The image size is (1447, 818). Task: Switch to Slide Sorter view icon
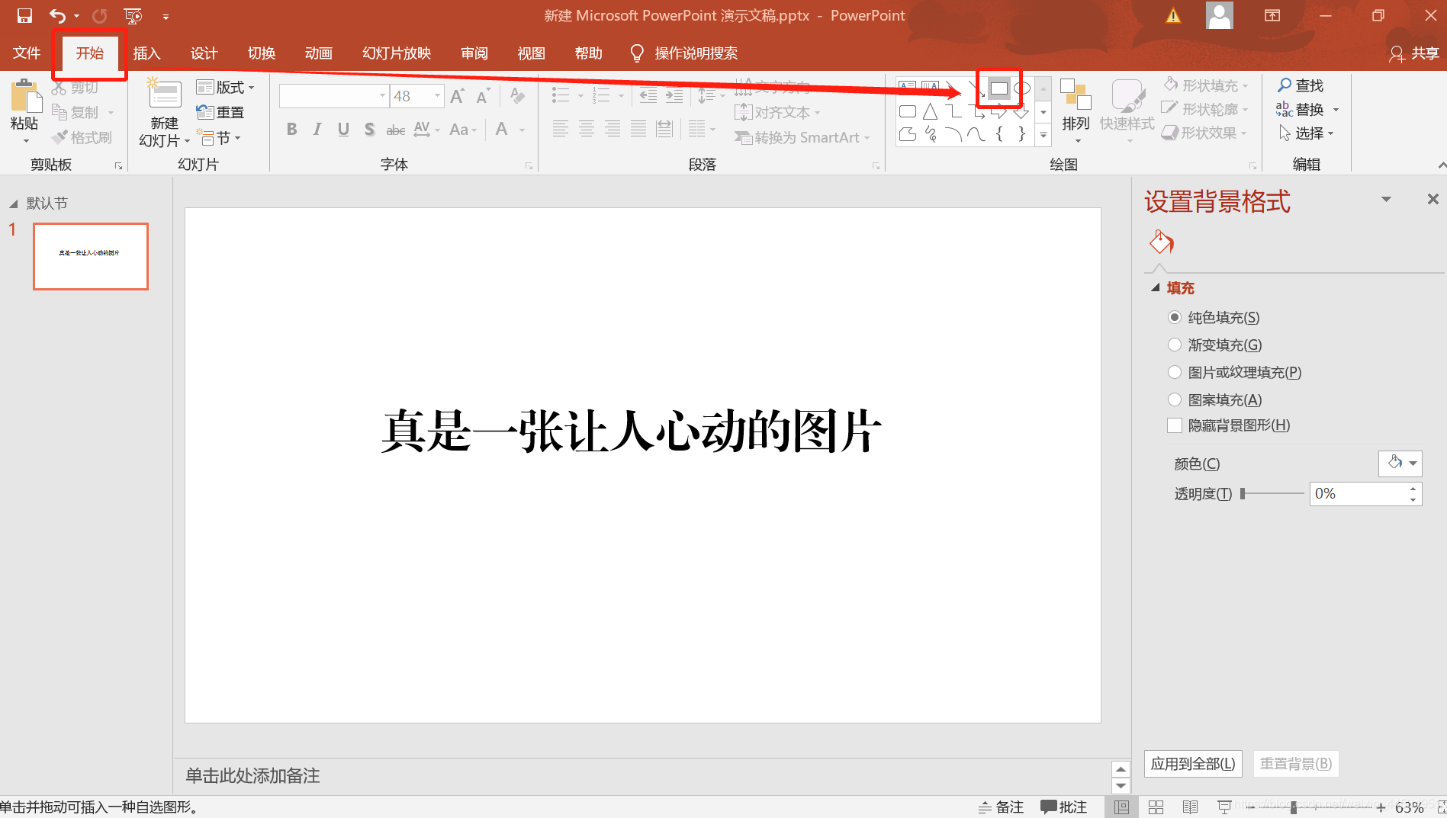coord(1156,807)
